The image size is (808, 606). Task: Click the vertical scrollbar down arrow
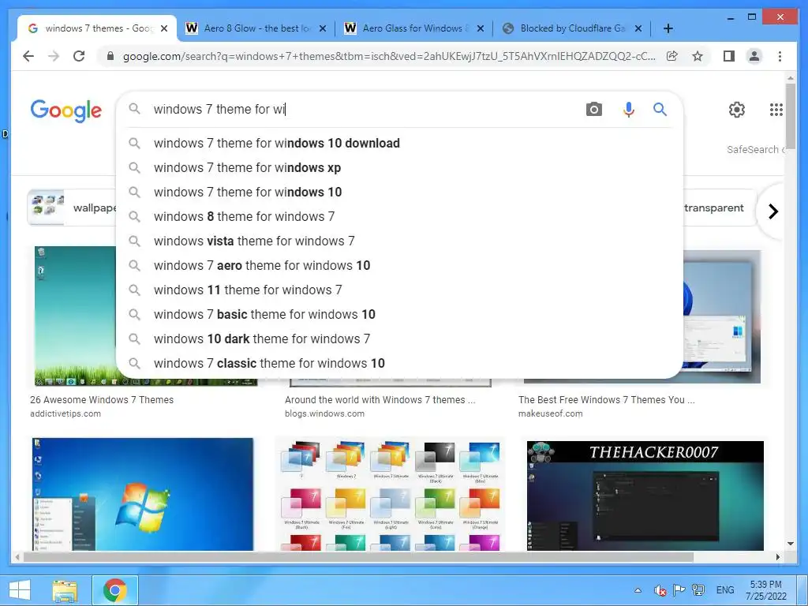tap(791, 544)
